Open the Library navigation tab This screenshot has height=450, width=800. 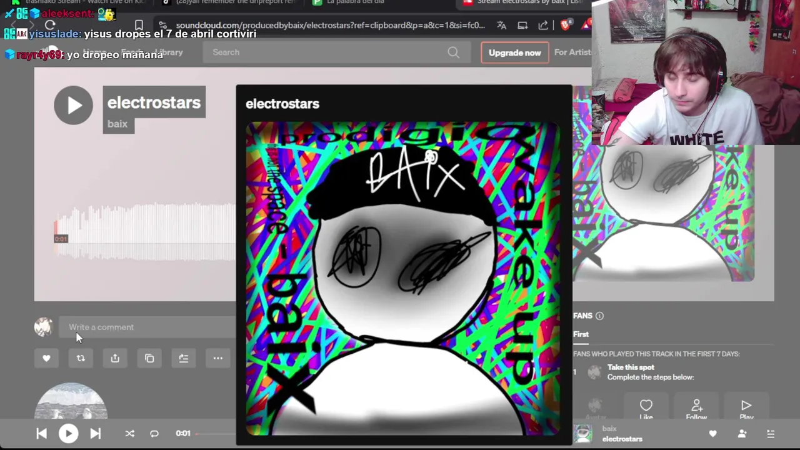pos(169,52)
